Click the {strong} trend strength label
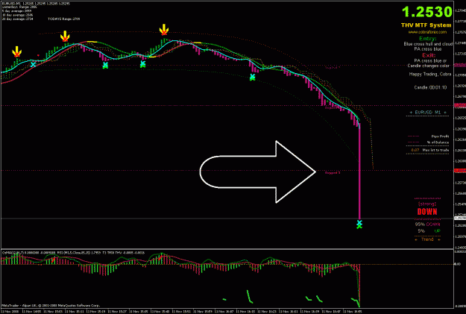The image size is (466, 314). (427, 204)
